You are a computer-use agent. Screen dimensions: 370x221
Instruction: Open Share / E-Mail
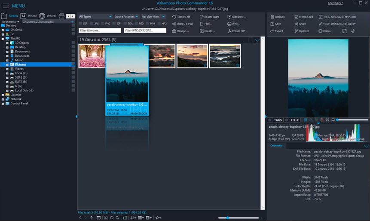click(x=182, y=24)
